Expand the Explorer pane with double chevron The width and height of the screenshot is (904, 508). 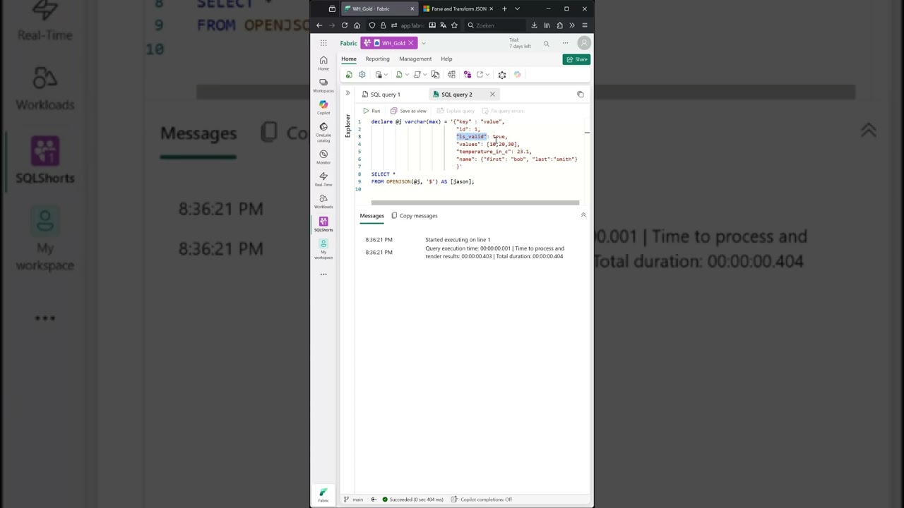point(347,93)
